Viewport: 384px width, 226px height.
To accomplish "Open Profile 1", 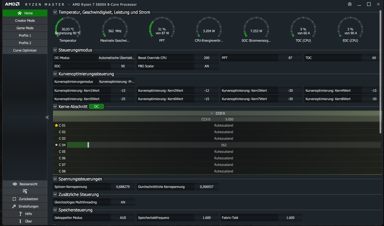I will [25, 35].
